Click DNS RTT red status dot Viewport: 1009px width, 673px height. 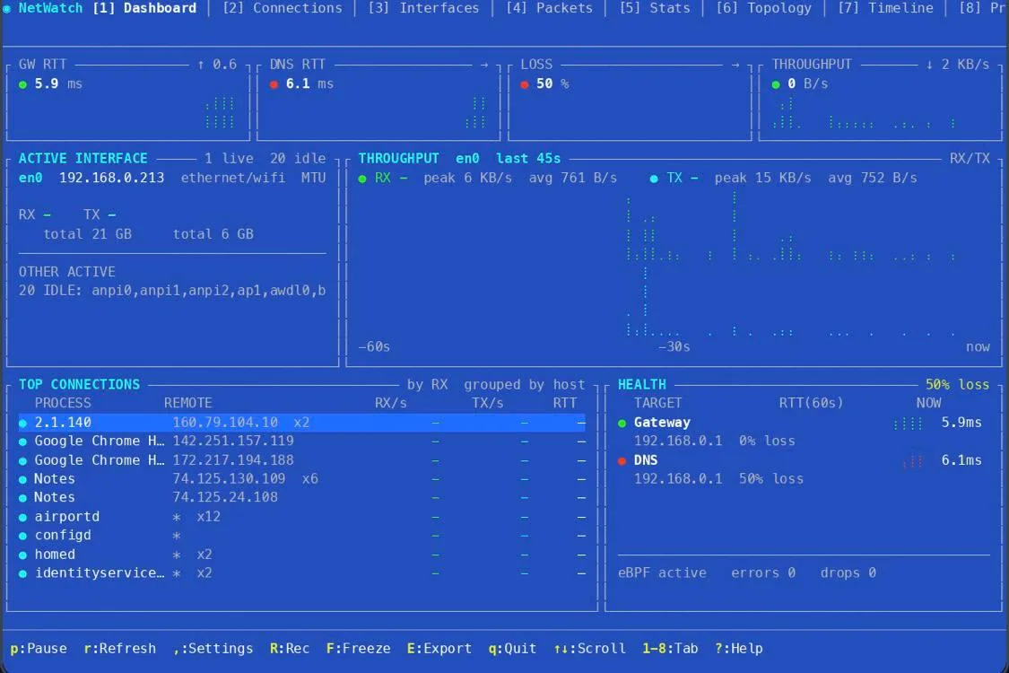point(274,84)
